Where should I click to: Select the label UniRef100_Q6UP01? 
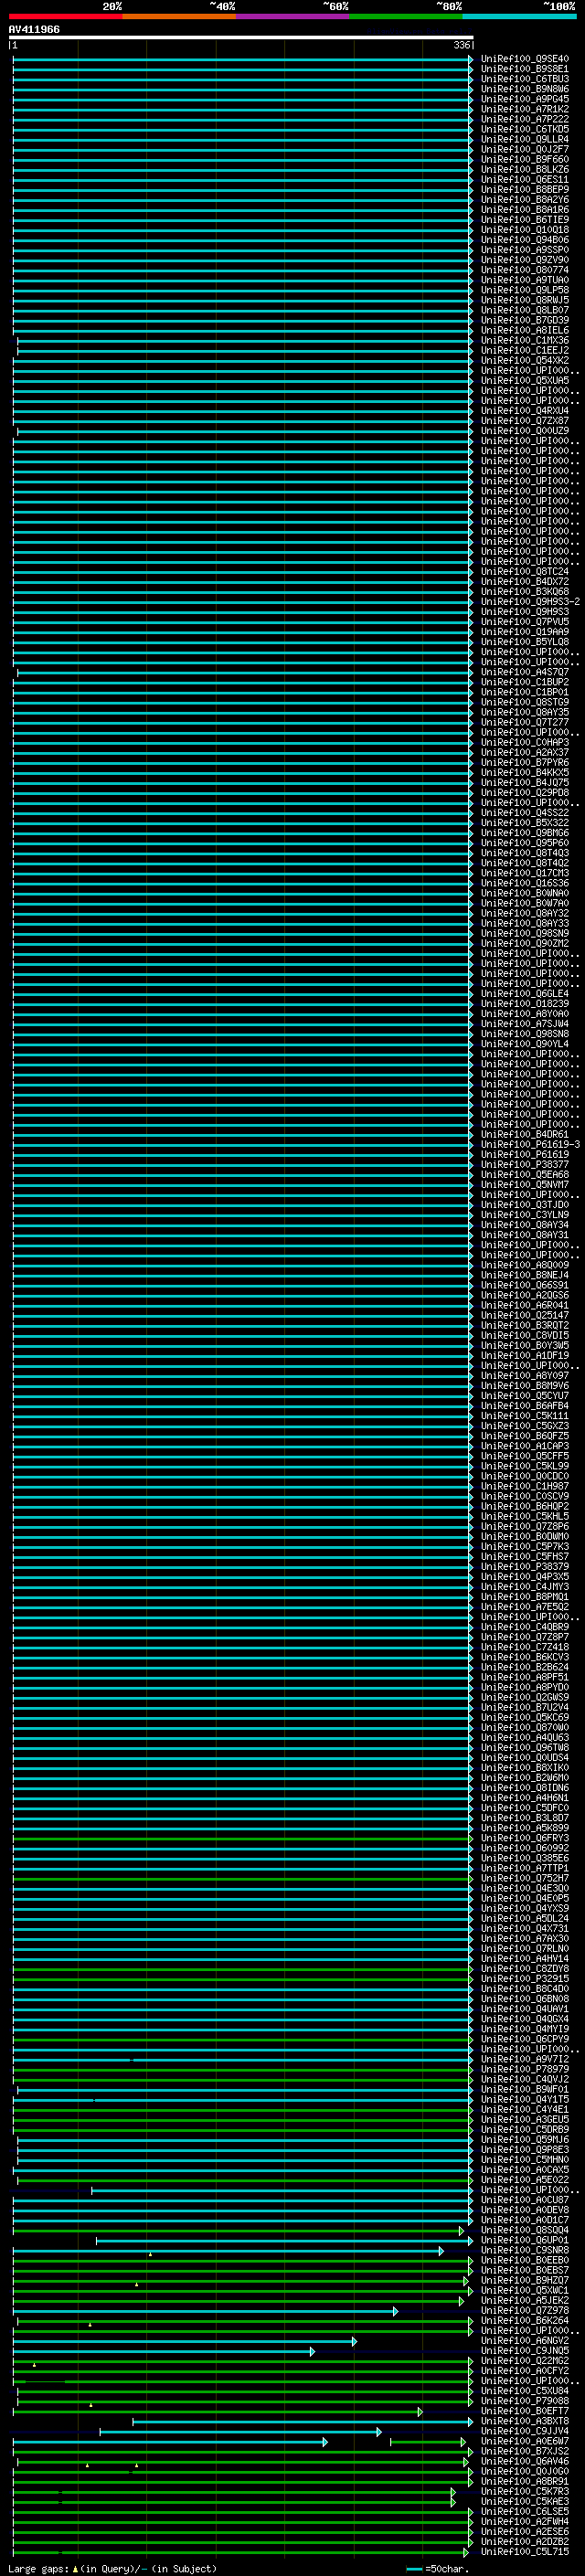pos(524,2241)
